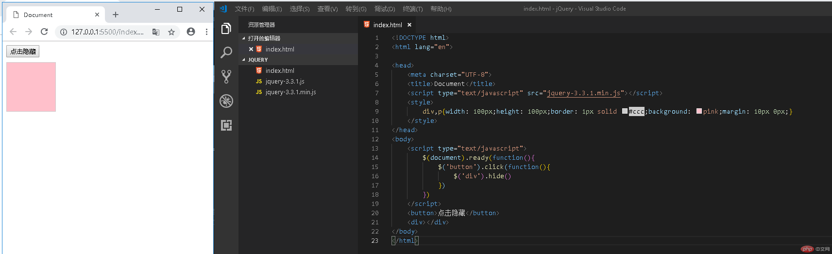
Task: Open the 转到(G) menu
Action: pyautogui.click(x=356, y=9)
